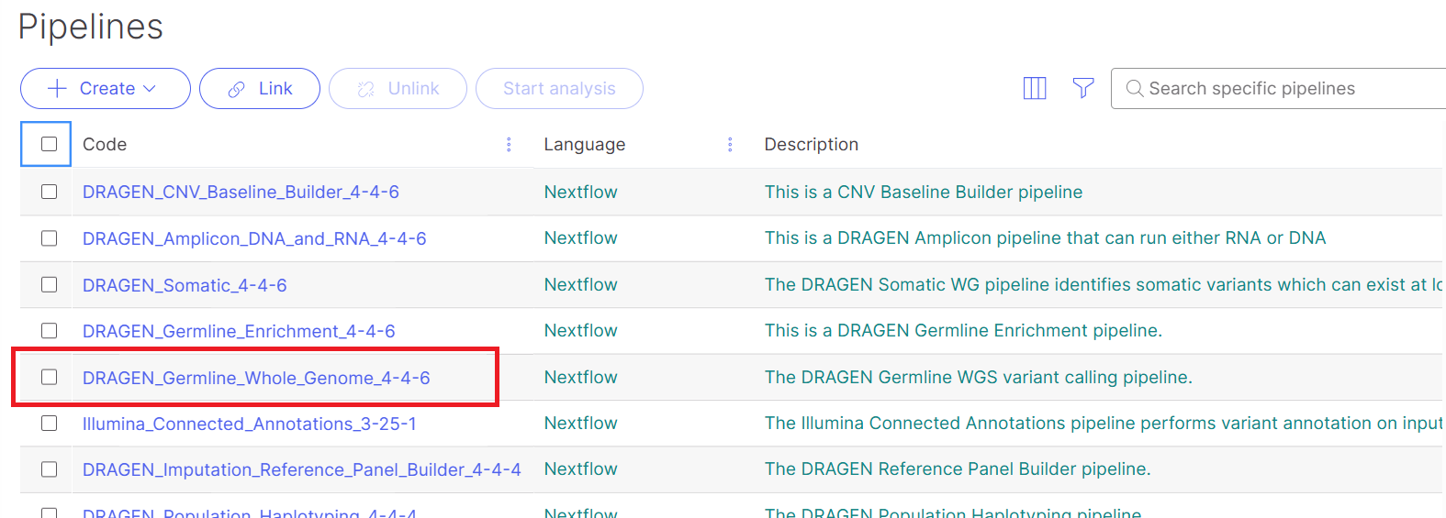Check the DRAGEN_CNV_Baseline_Builder_4-4-6 row checkbox
1446x518 pixels.
[x=50, y=192]
